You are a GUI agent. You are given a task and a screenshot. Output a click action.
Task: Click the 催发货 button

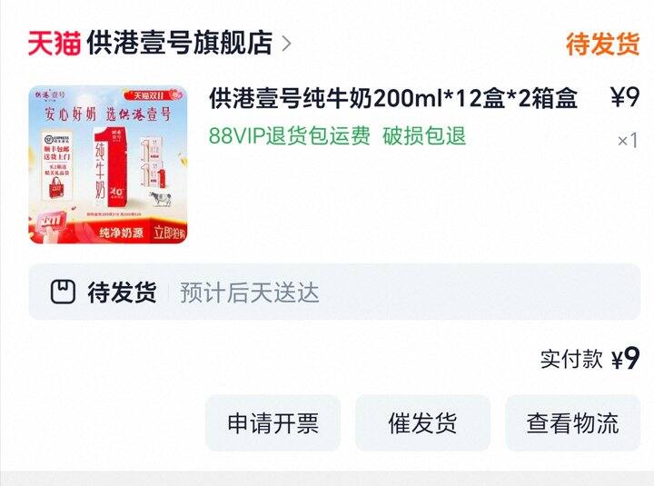(422, 423)
